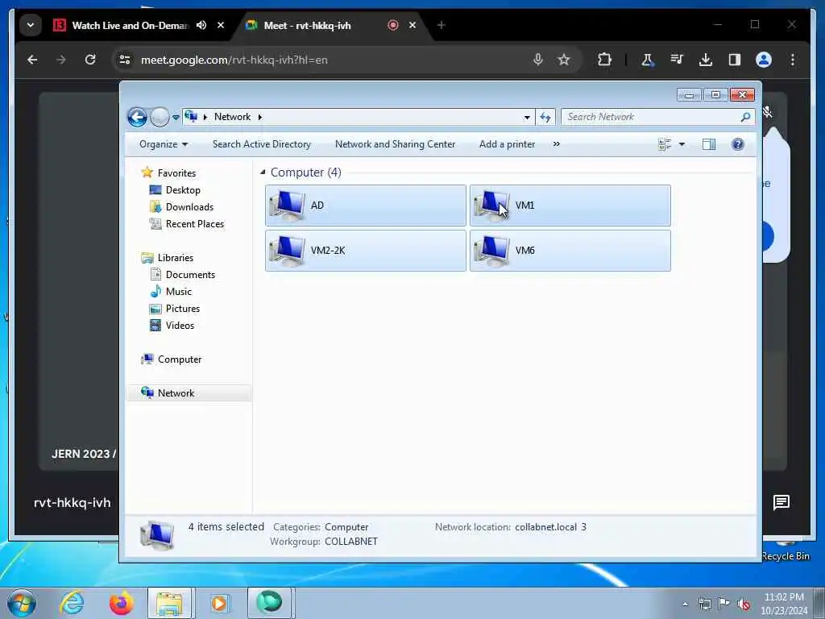Open the Videos library

pos(172,326)
